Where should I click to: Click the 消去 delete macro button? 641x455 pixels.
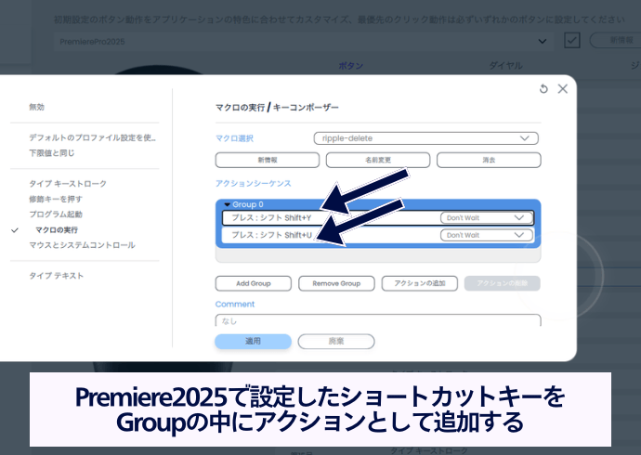coord(488,160)
